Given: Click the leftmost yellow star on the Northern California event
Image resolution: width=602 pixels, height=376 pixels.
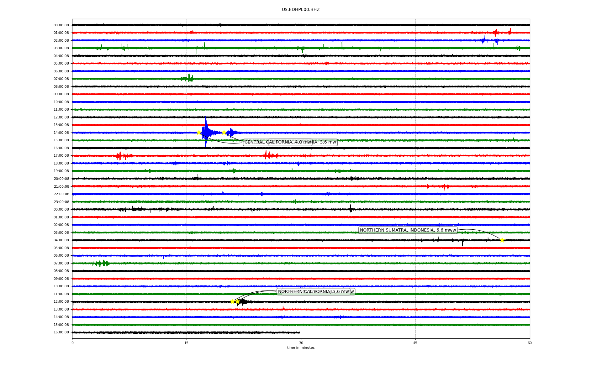Looking at the screenshot, I should click(x=233, y=301).
